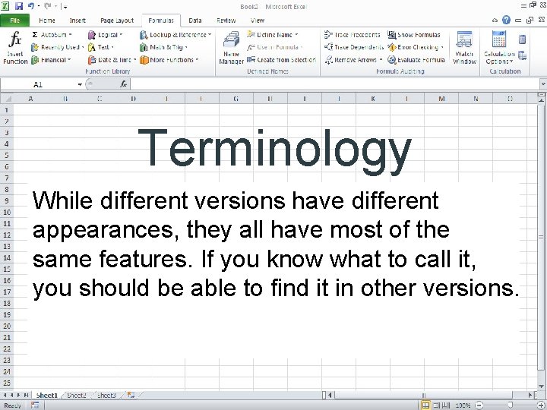Switch to Sheet3 tab

click(106, 395)
